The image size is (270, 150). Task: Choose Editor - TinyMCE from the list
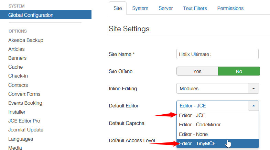(197, 143)
